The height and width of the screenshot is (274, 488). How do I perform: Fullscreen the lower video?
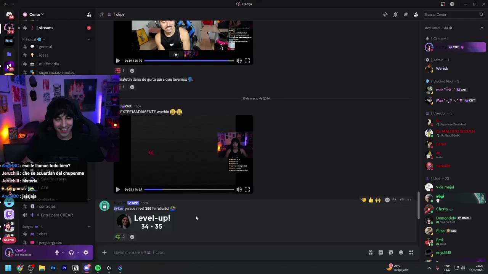[x=247, y=190]
